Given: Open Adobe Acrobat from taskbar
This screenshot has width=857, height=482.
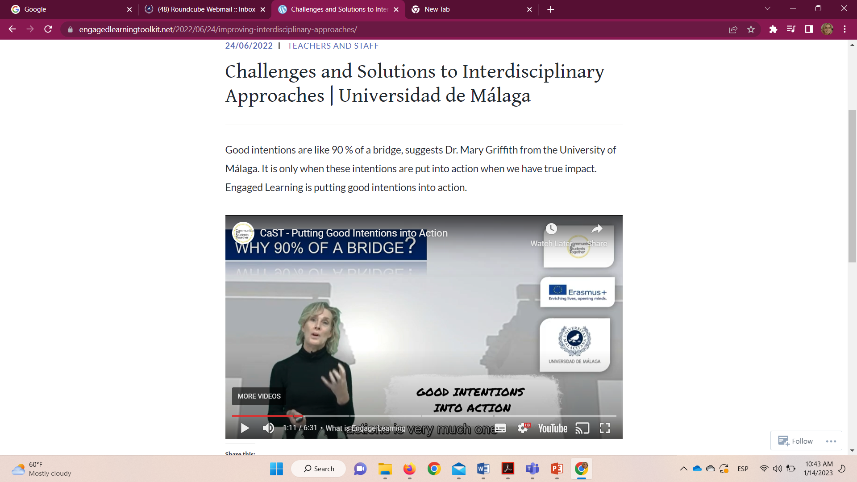Looking at the screenshot, I should tap(508, 469).
